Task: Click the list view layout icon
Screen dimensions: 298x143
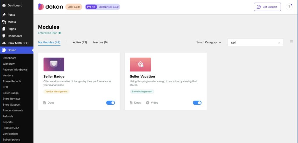Action: (x=292, y=42)
